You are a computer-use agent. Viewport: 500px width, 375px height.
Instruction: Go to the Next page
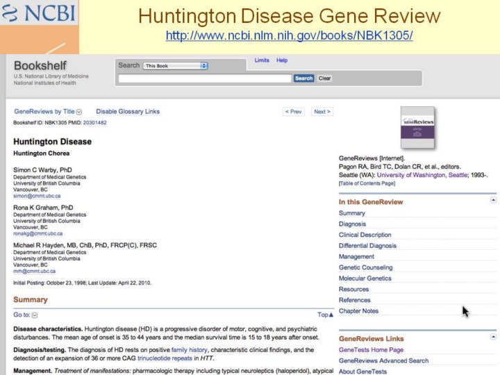[322, 112]
